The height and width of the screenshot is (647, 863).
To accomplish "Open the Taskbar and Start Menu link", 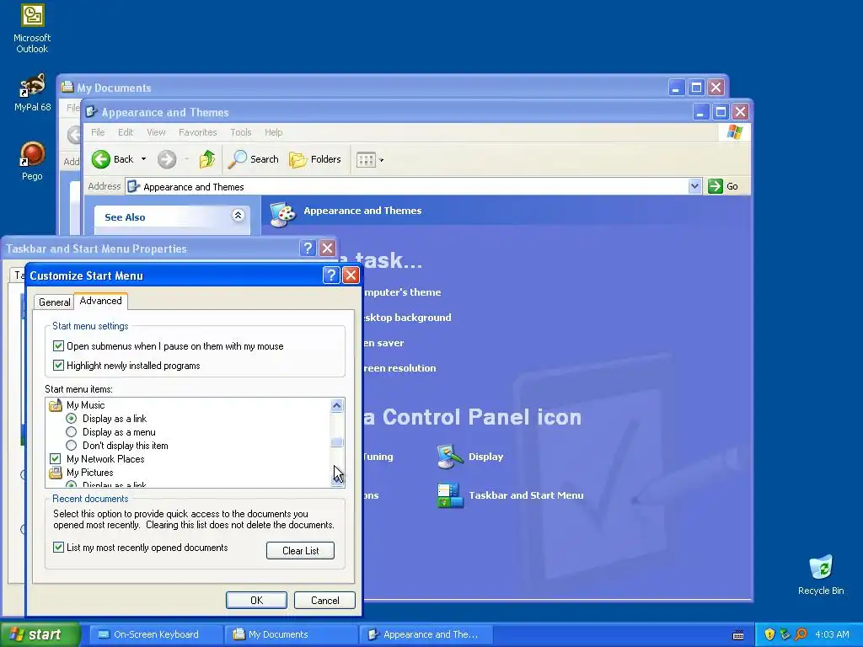I will tap(526, 495).
